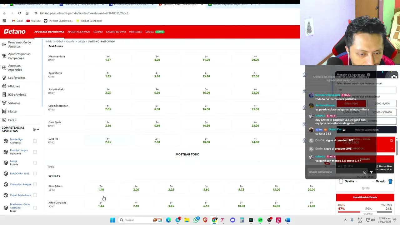The width and height of the screenshot is (400, 225).
Task: Open TikTok from the taskbar
Action: pos(278,220)
